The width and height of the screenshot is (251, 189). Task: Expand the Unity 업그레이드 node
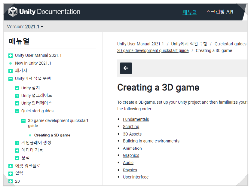tap(17, 96)
